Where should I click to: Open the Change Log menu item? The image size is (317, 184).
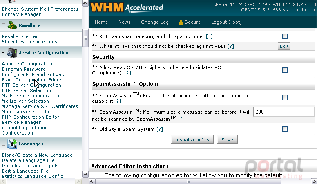pos(155,22)
